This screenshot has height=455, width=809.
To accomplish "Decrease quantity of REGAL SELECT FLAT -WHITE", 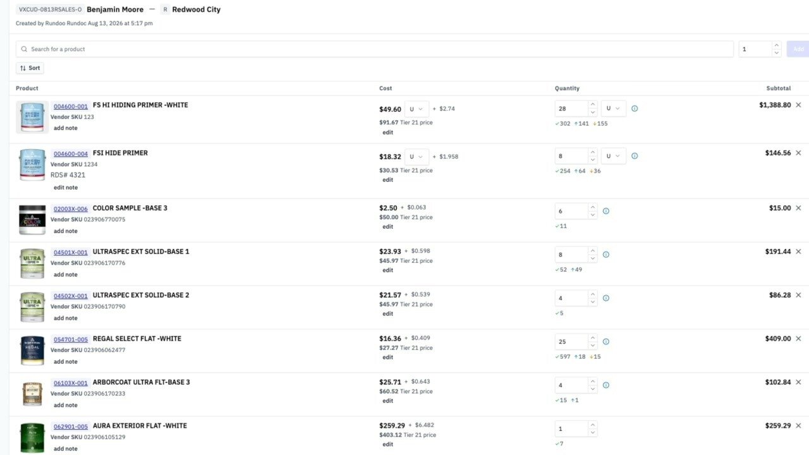I will click(592, 346).
